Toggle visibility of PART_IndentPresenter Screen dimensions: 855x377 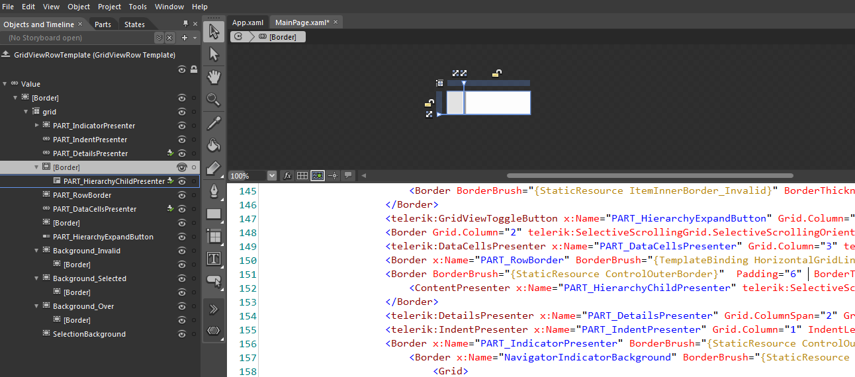[x=181, y=140]
